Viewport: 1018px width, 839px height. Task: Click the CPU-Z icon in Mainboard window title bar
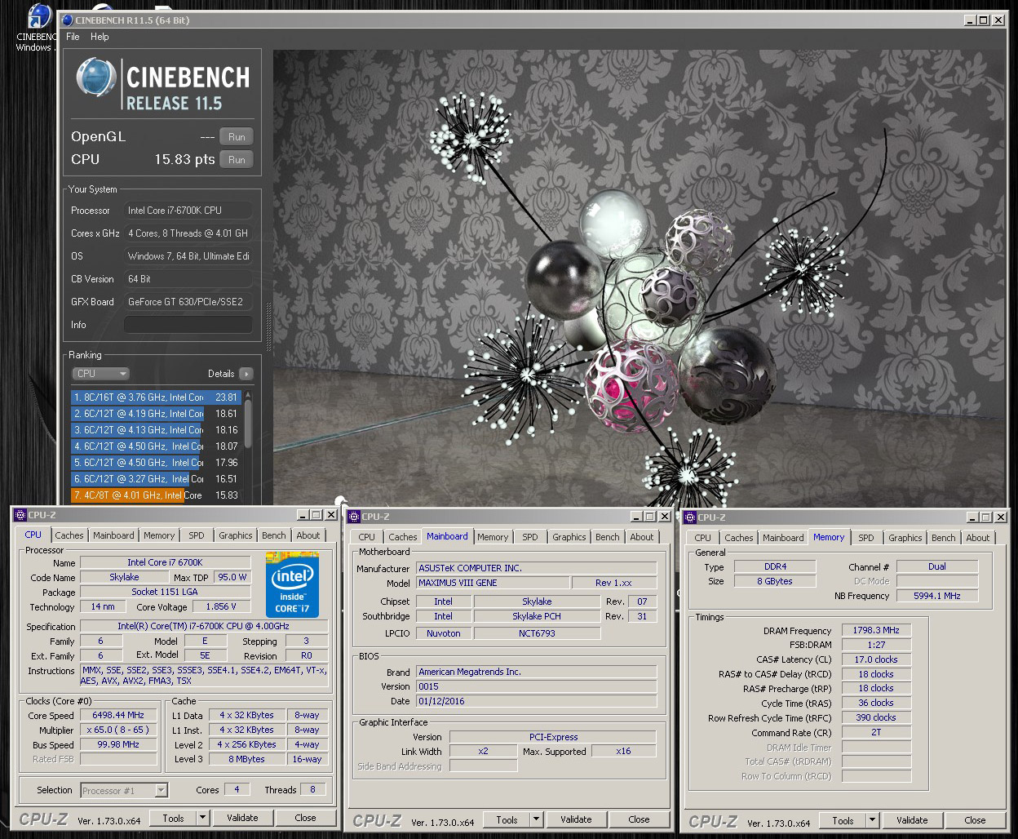click(x=354, y=517)
